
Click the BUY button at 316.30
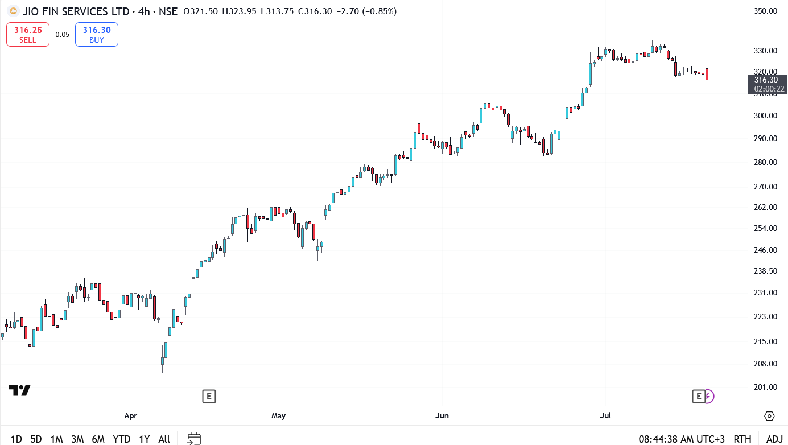(97, 34)
